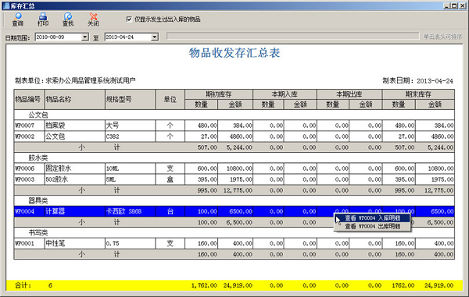Click 金额 header under 期末库存
Viewport: 469px width, 297px height.
(435, 104)
